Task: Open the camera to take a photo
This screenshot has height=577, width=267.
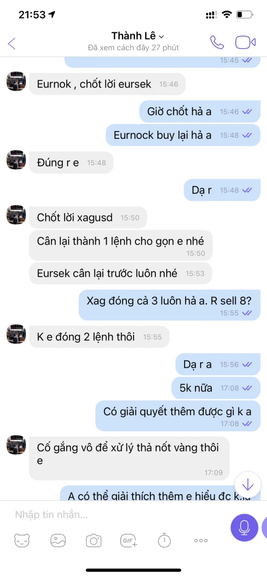Action: pyautogui.click(x=93, y=540)
